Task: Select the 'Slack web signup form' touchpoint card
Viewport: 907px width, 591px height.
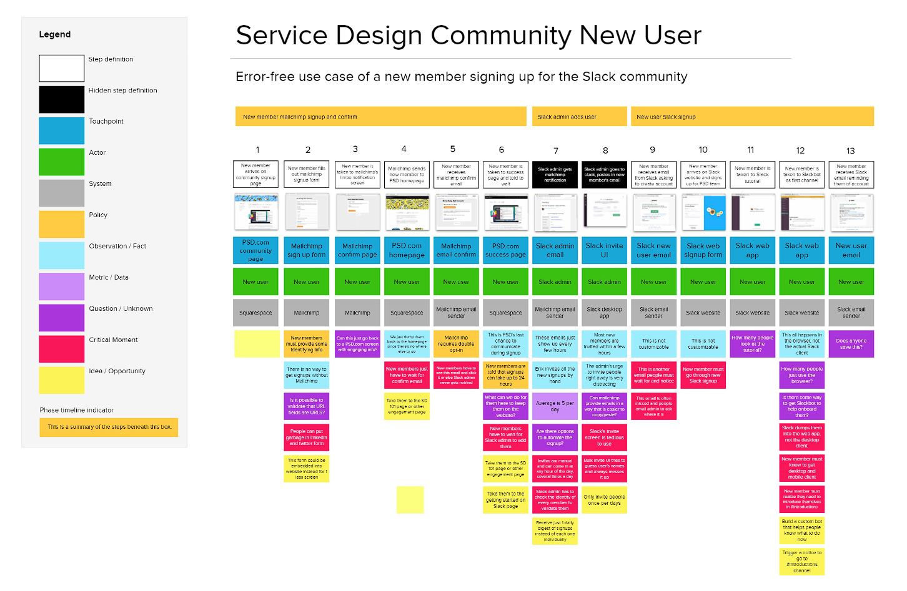Action: (703, 250)
